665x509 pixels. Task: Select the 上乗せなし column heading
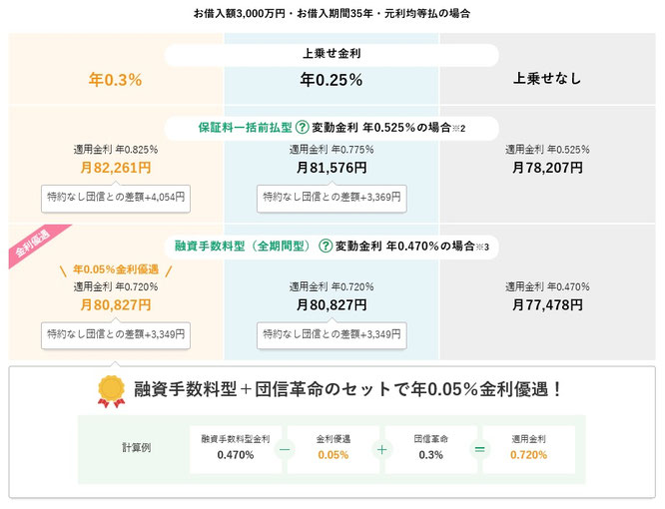tap(547, 79)
